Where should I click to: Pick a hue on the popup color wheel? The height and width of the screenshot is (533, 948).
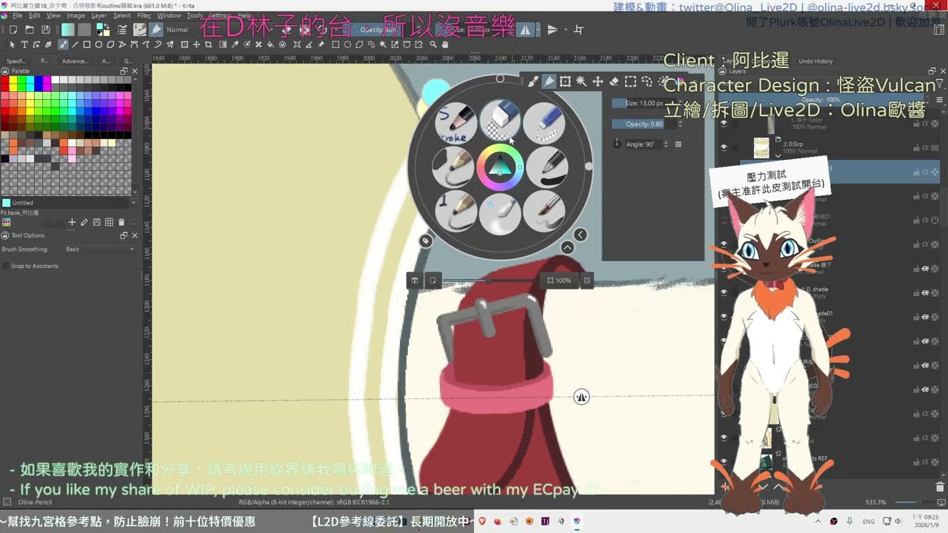tap(500, 167)
